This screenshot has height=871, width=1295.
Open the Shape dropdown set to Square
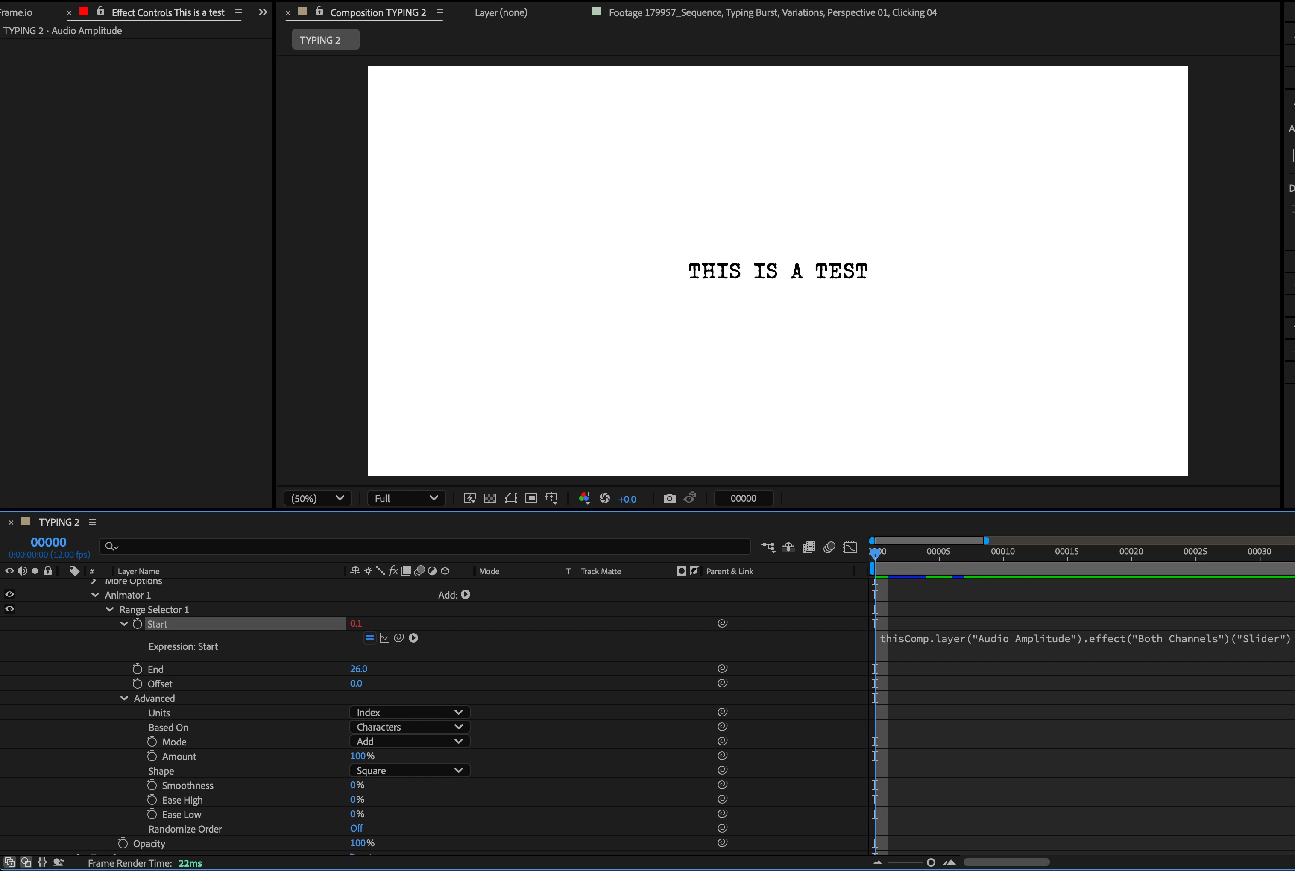click(410, 771)
